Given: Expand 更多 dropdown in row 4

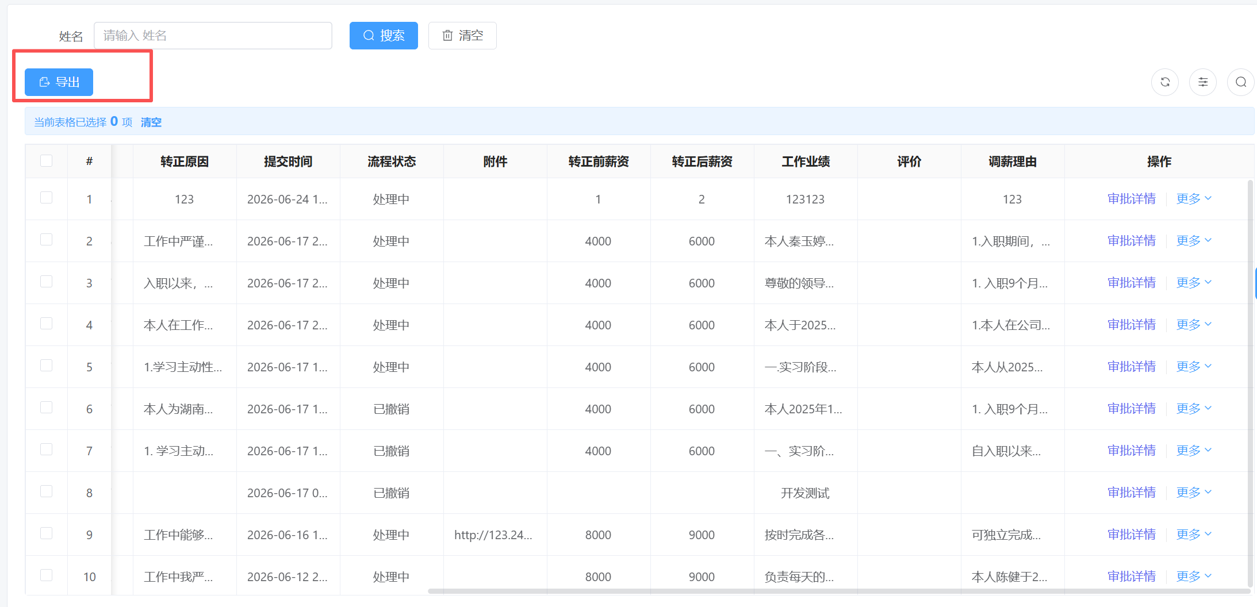Looking at the screenshot, I should click(x=1194, y=325).
